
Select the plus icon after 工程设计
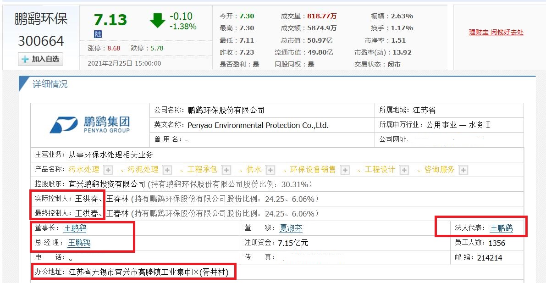pyautogui.click(x=403, y=169)
